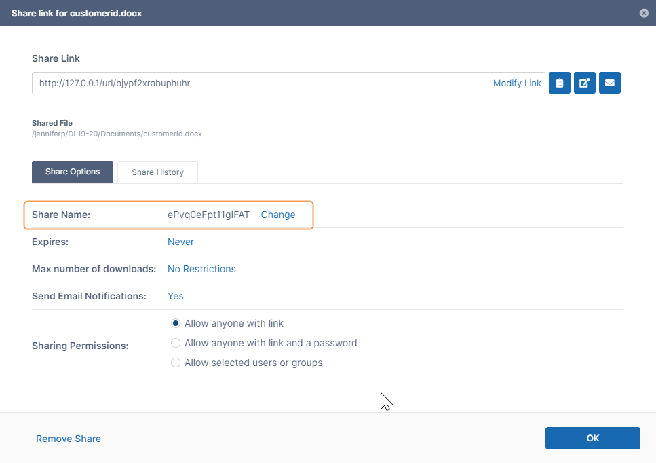The height and width of the screenshot is (463, 656).
Task: Click Remove Share
Action: click(69, 439)
